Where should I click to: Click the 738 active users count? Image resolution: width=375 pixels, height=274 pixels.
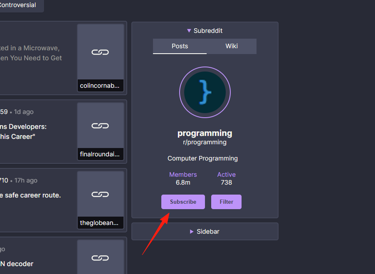226,183
